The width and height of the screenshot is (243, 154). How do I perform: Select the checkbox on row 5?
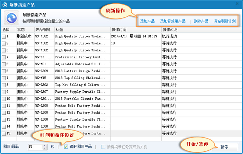point(4,64)
